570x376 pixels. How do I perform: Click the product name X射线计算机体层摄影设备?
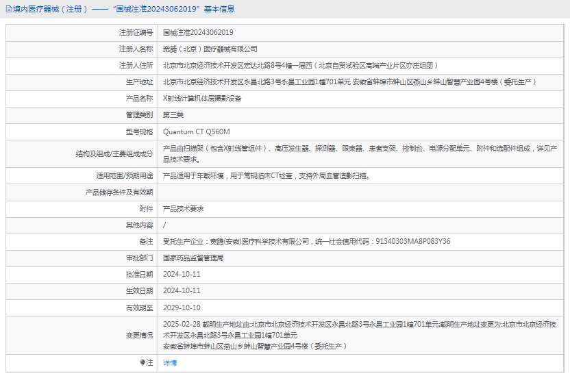tap(202, 98)
